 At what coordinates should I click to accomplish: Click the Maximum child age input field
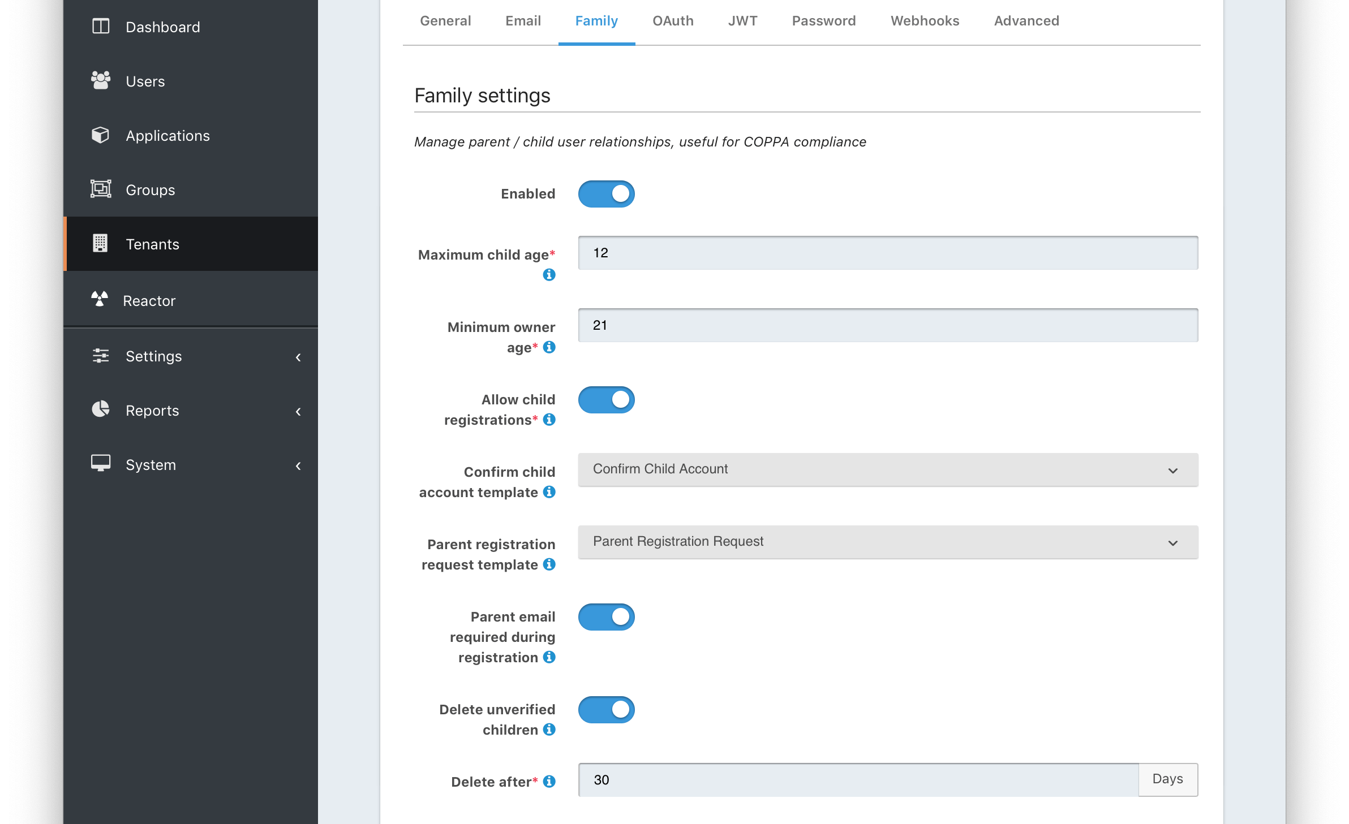(887, 252)
